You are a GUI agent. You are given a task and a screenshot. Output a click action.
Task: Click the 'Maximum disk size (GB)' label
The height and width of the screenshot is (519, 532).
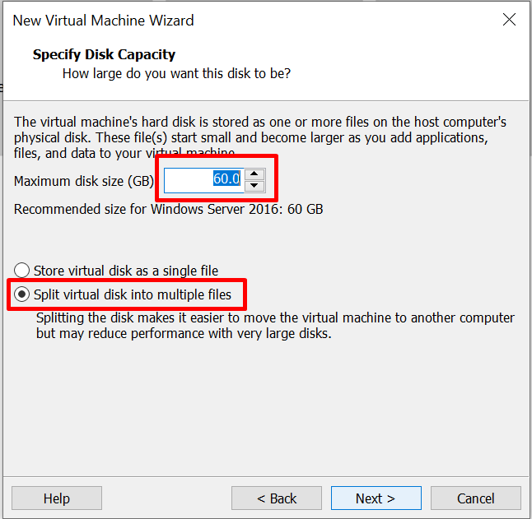point(84,180)
